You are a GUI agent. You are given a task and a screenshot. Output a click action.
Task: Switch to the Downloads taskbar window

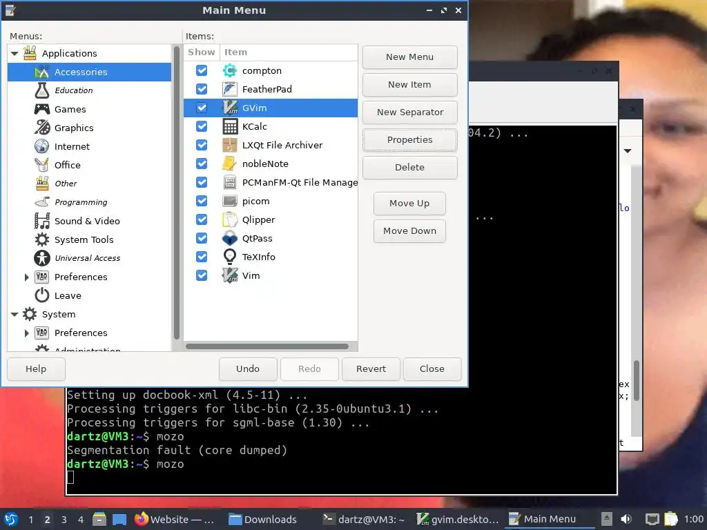[x=263, y=519]
